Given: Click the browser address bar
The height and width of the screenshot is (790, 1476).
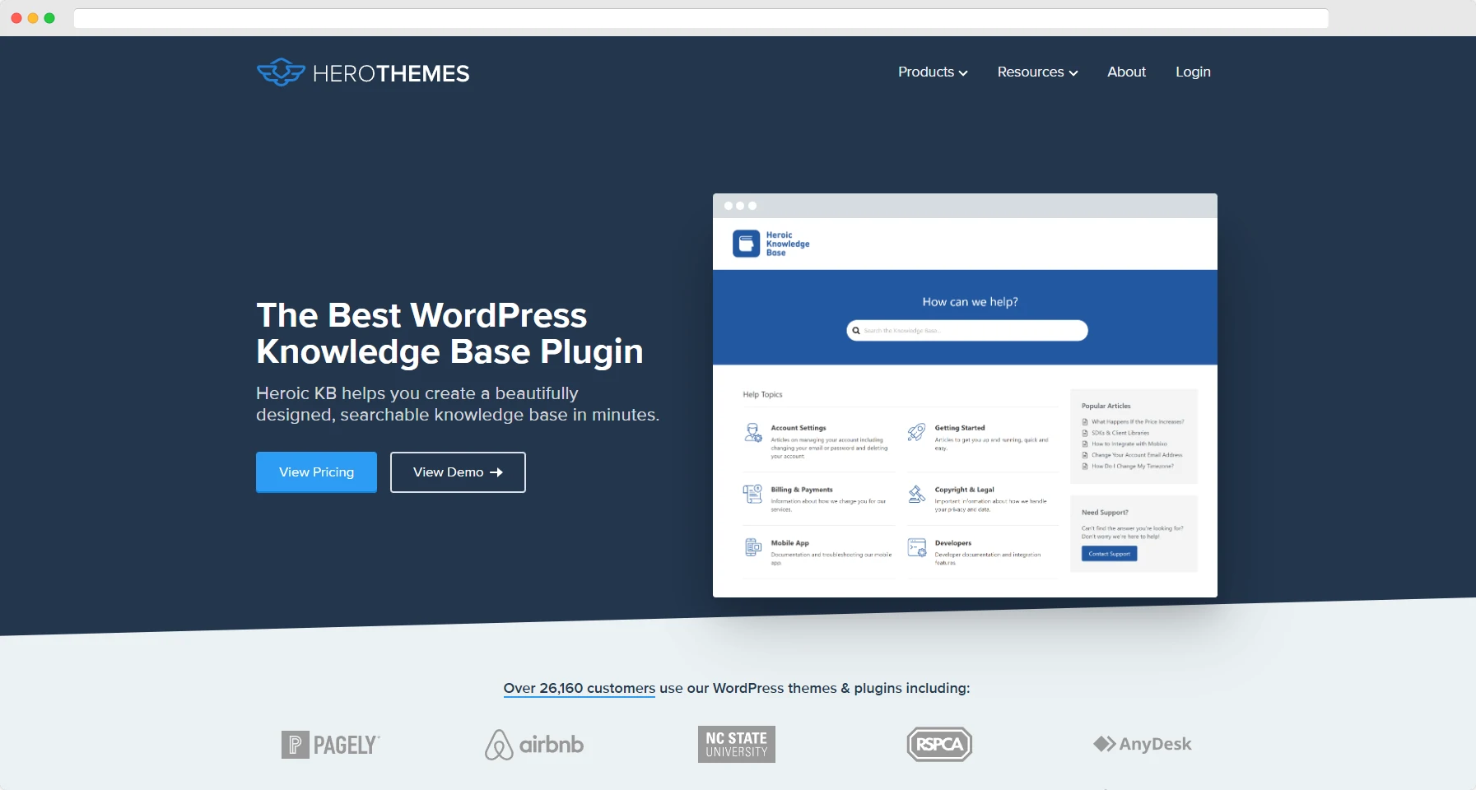Looking at the screenshot, I should 701,18.
